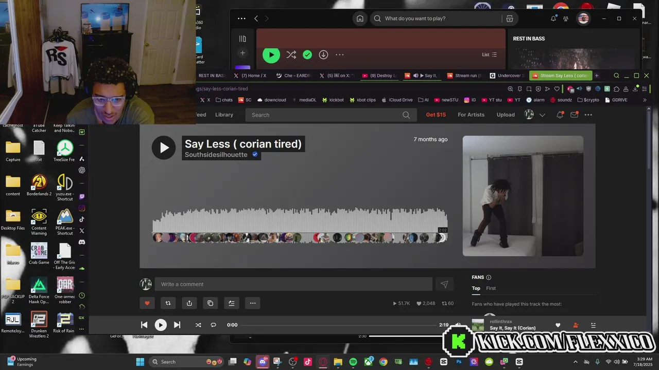Switch the Fans list to First
Screen dimensions: 659x370
(x=491, y=288)
